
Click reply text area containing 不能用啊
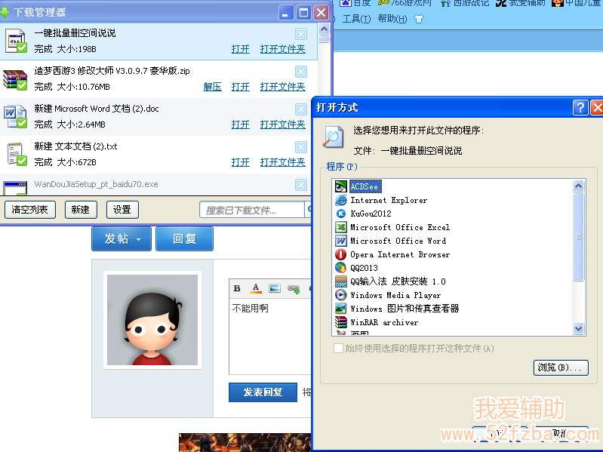[x=270, y=336]
